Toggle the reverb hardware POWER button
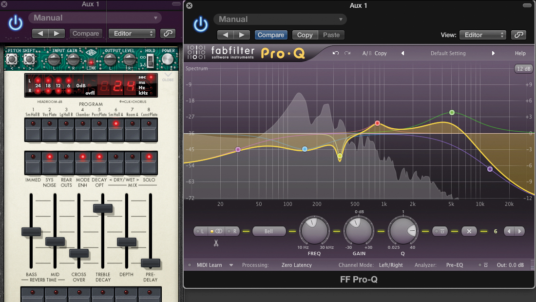 tap(168, 60)
